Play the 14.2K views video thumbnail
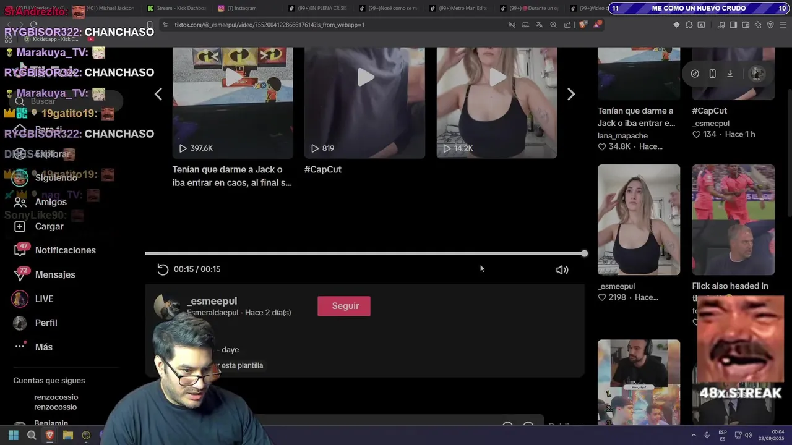 (497, 103)
